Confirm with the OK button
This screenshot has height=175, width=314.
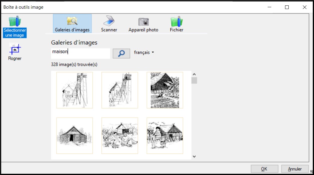(x=264, y=169)
